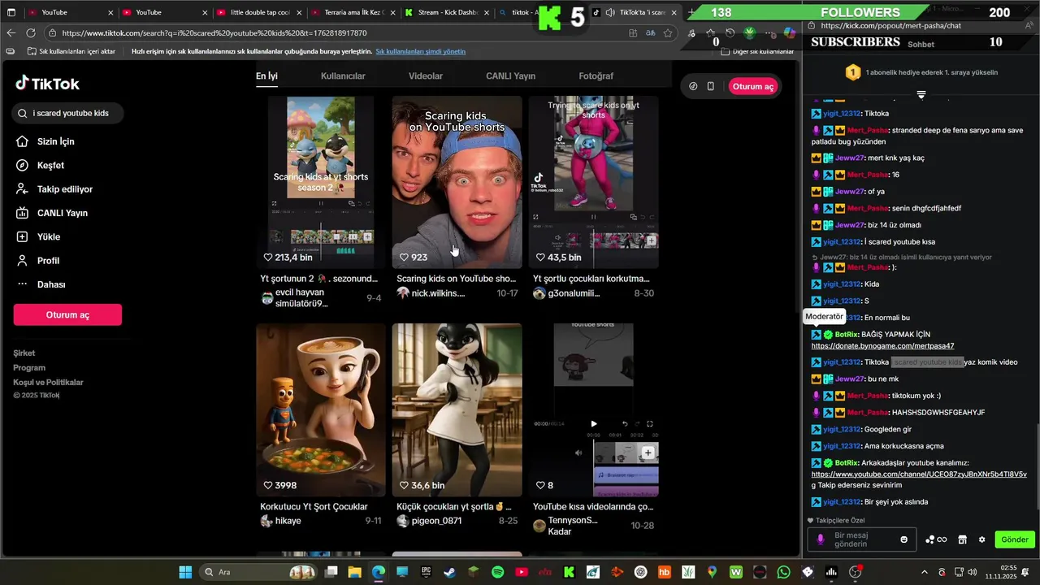Focus the TikTok search box
Viewport: 1040px width, 585px height.
[68, 113]
